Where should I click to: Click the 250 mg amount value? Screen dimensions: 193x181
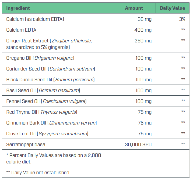(x=143, y=41)
